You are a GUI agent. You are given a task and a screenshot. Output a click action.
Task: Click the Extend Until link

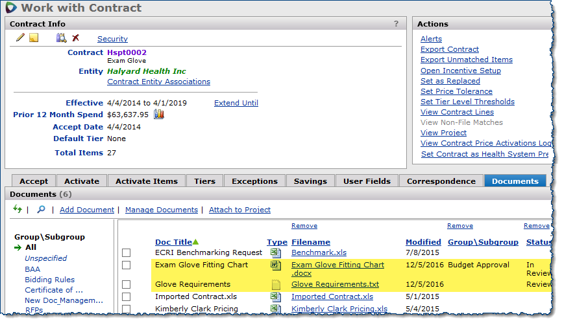tap(236, 103)
